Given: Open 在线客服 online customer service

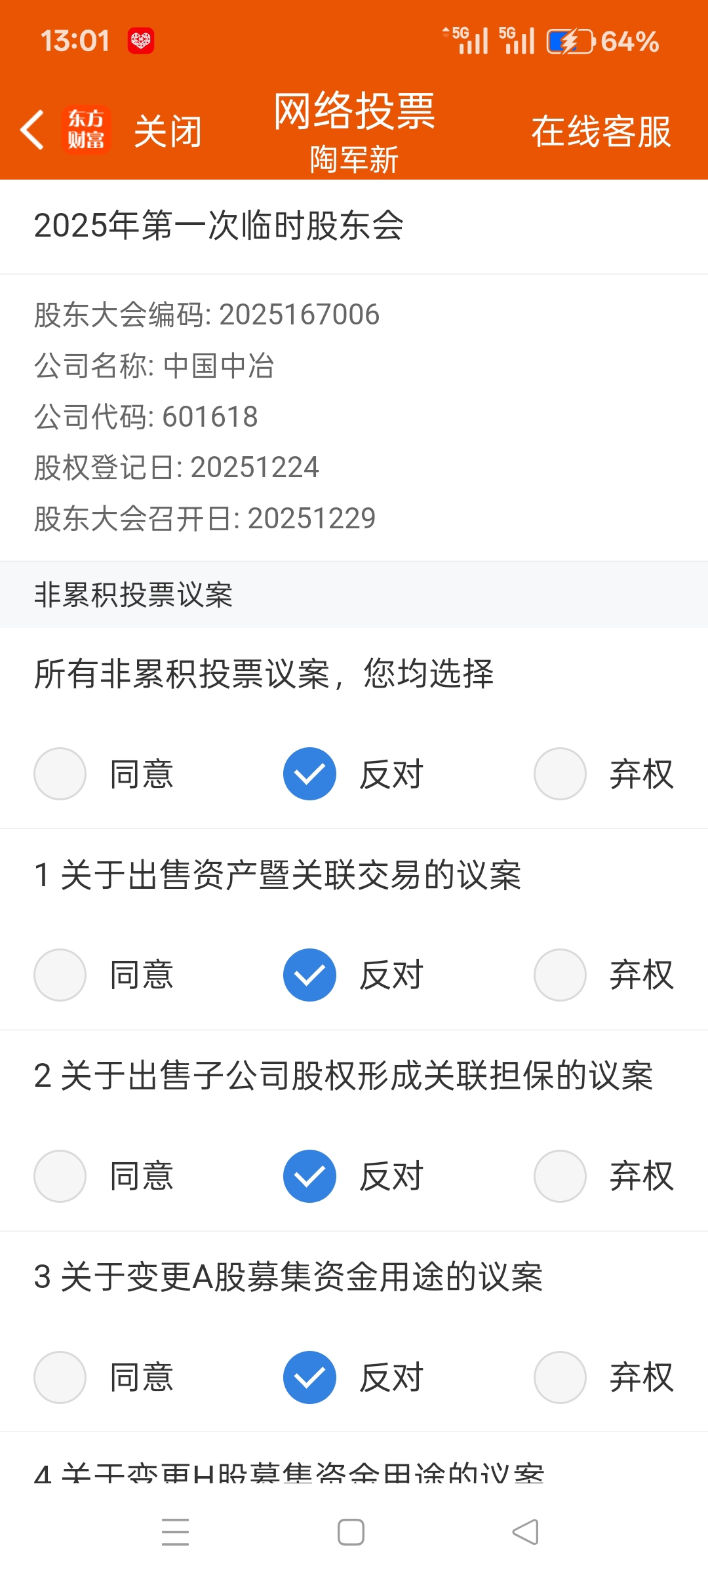Looking at the screenshot, I should (600, 131).
